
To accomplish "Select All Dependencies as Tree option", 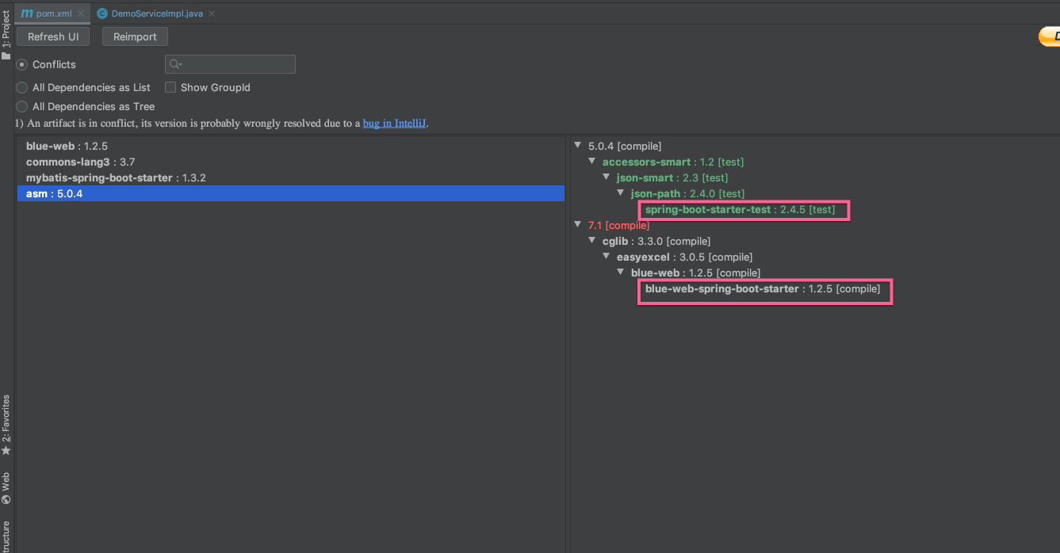I will (x=22, y=106).
